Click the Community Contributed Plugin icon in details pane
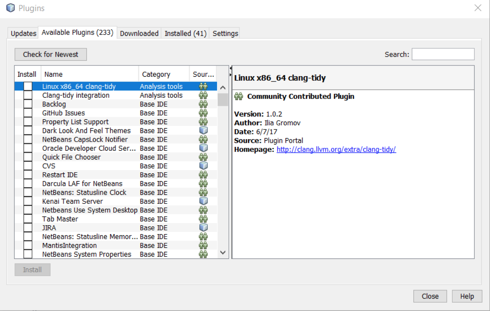Viewport: 490px width, 311px height. [x=239, y=96]
